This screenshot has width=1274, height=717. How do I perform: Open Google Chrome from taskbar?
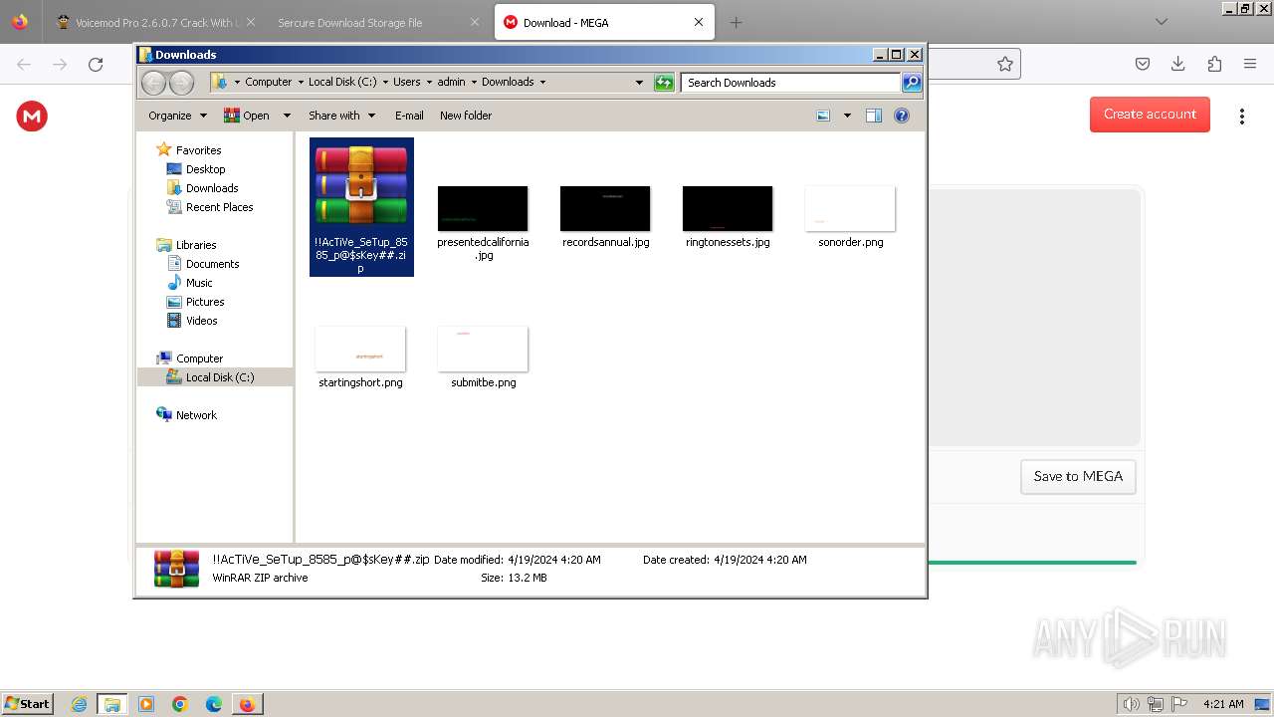point(180,704)
